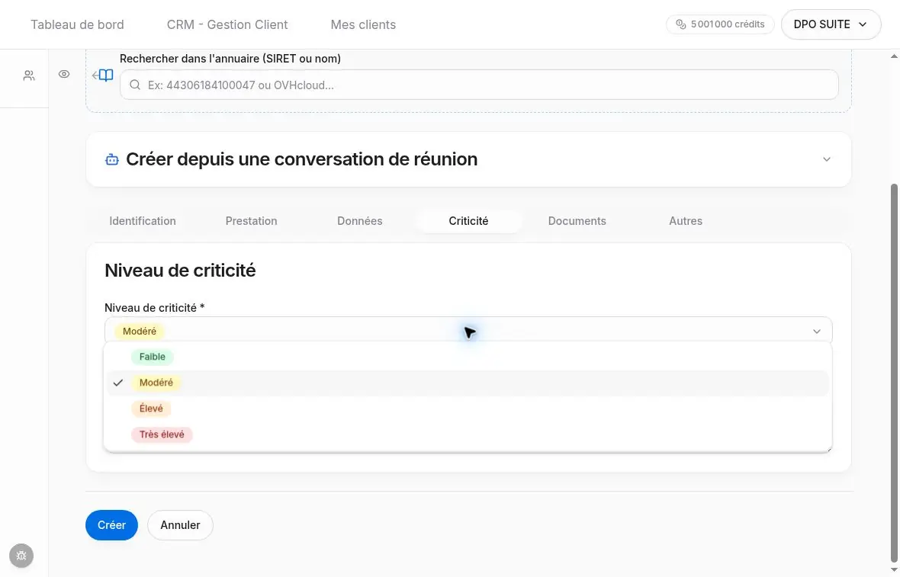Click the open-book directory icon

(x=106, y=75)
